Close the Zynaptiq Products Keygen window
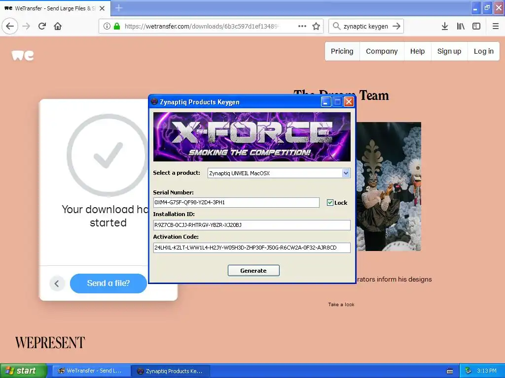Screen dimensions: 505x378 (x=349, y=102)
